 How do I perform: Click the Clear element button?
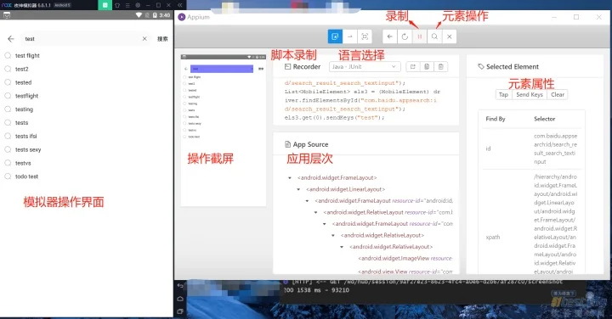click(x=558, y=95)
